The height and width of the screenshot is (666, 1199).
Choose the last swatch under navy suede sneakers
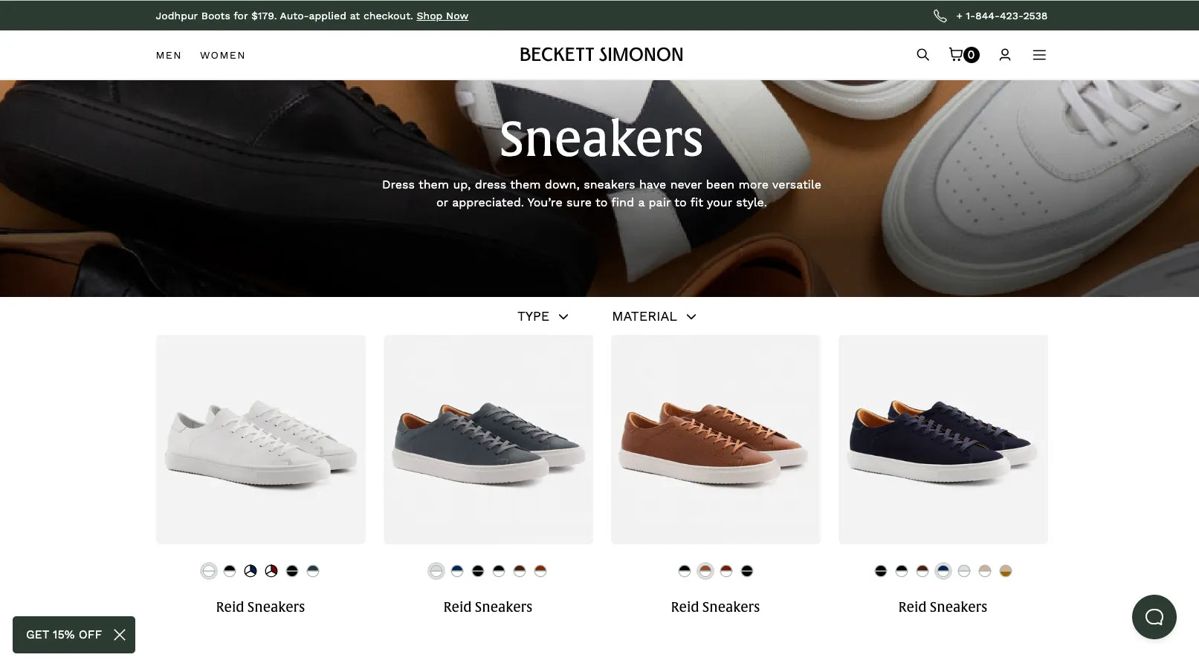pos(1005,571)
